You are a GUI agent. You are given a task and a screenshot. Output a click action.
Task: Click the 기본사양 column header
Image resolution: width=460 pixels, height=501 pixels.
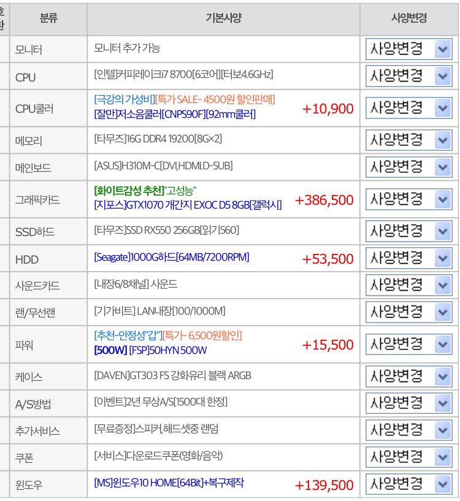coord(223,18)
